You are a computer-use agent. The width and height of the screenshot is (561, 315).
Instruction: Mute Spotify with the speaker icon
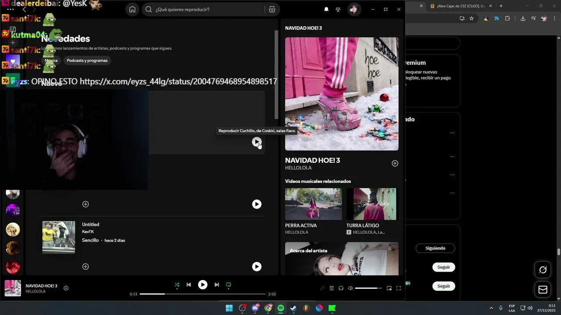[350, 288]
